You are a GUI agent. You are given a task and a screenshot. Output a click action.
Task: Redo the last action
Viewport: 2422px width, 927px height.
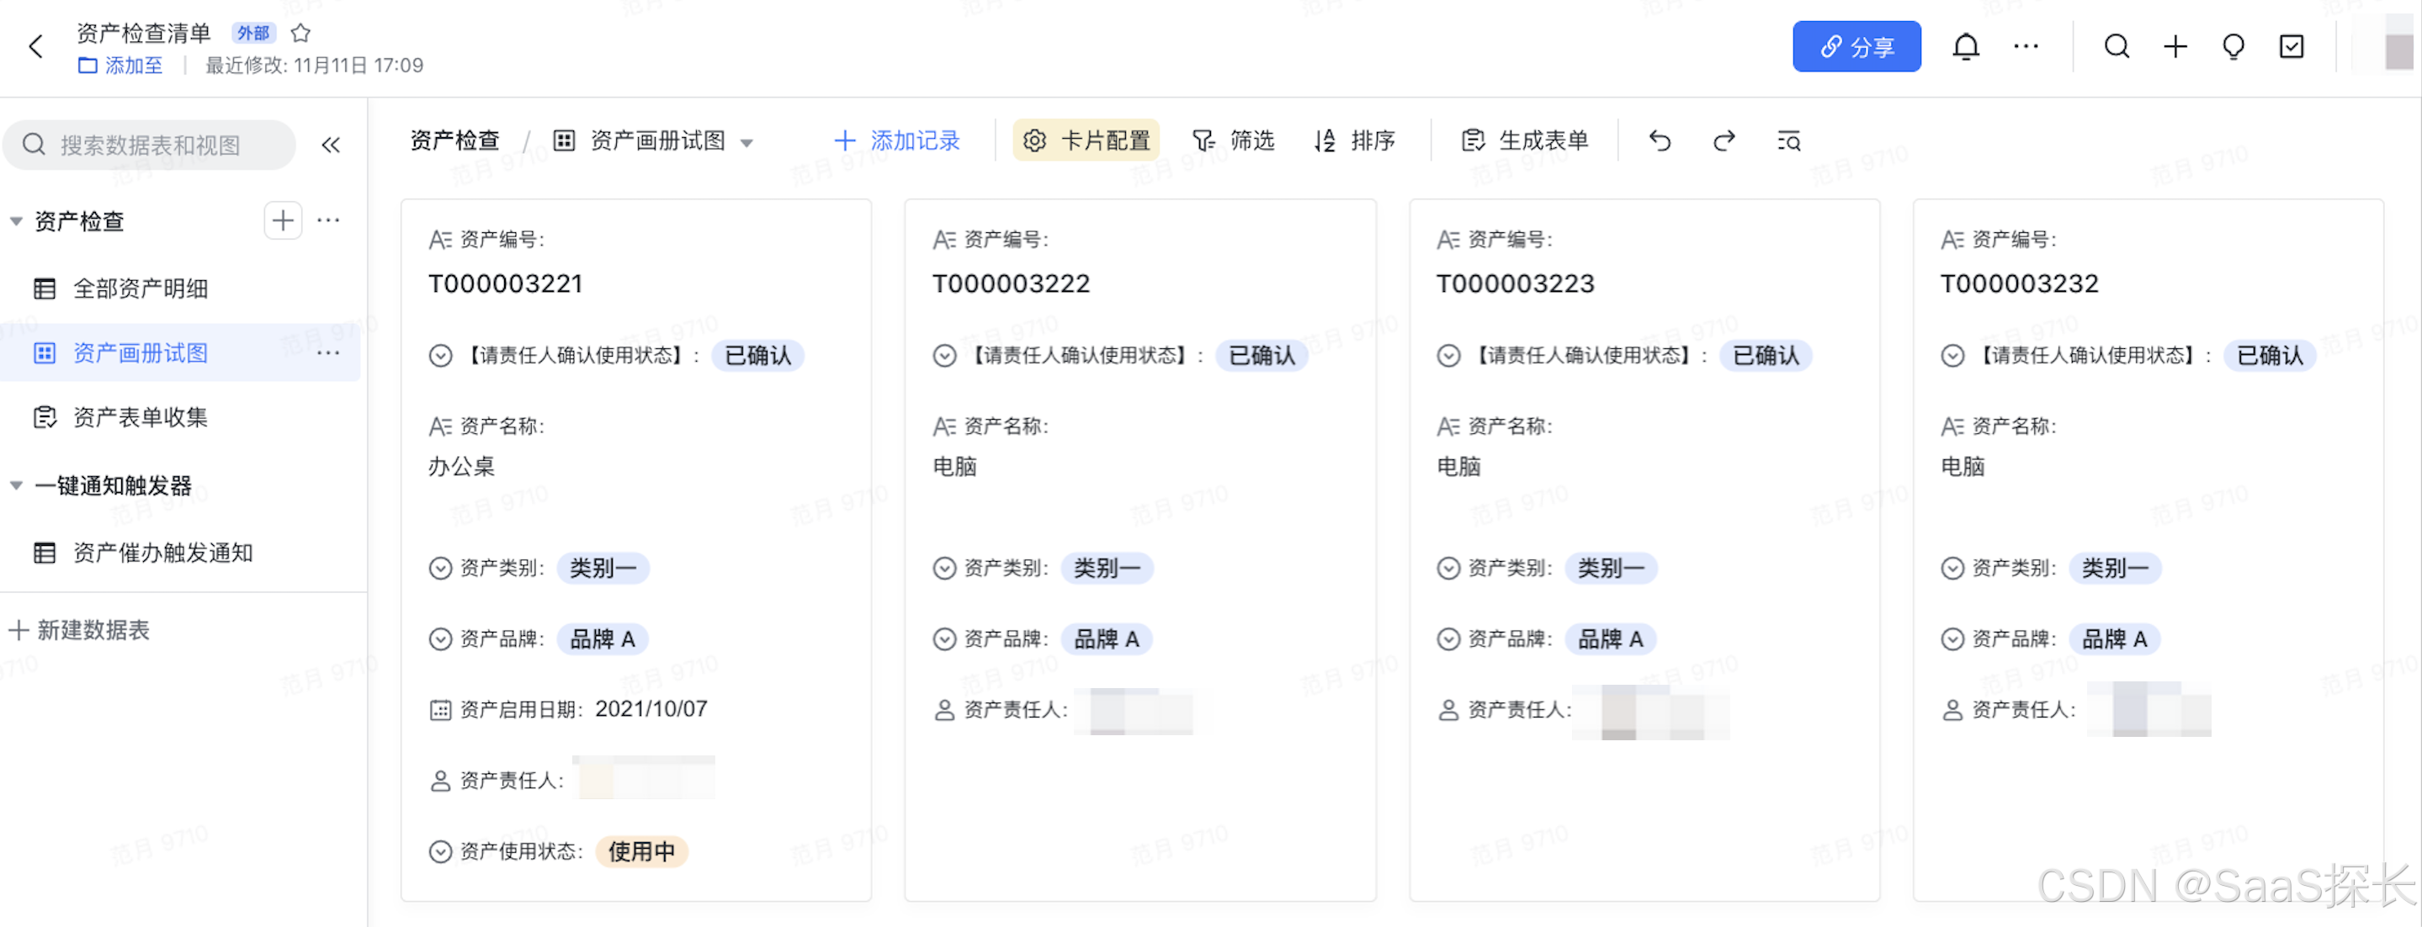(x=1724, y=141)
